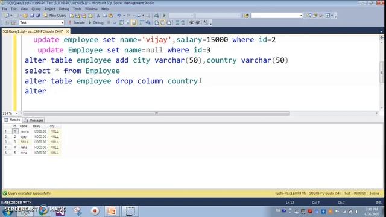Click the Find in Files folder icon
The image size is (386, 217).
pyautogui.click(x=247, y=16)
